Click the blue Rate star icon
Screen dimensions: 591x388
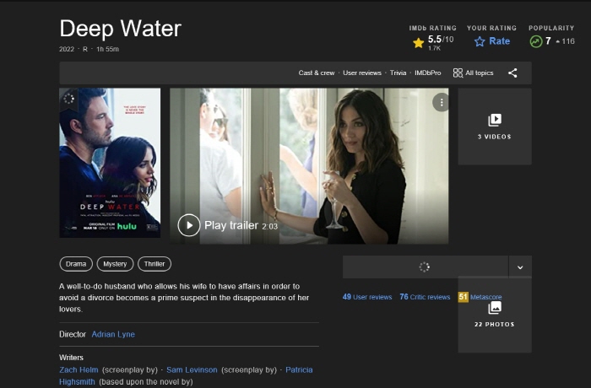click(480, 41)
